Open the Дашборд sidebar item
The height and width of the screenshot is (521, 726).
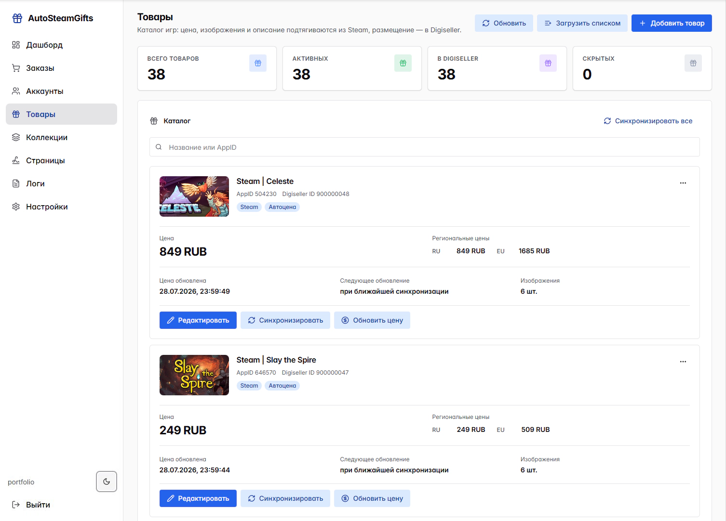click(x=61, y=45)
